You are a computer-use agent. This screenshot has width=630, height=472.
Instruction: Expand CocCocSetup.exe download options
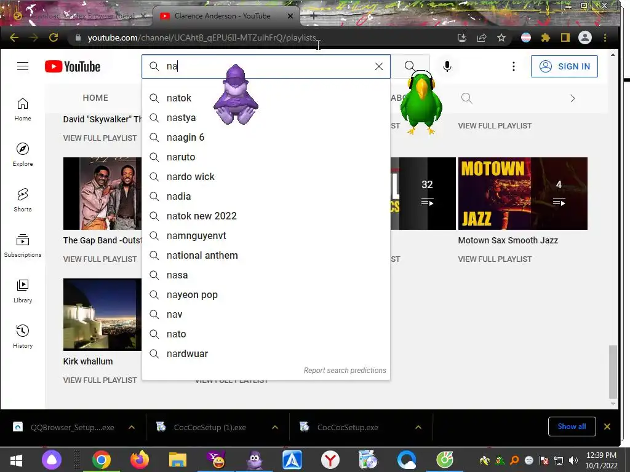(x=418, y=428)
